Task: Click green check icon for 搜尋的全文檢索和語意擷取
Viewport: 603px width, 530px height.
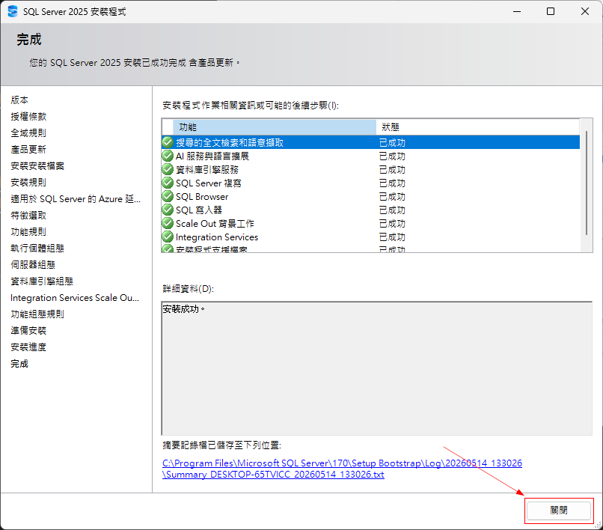Action: (x=168, y=142)
